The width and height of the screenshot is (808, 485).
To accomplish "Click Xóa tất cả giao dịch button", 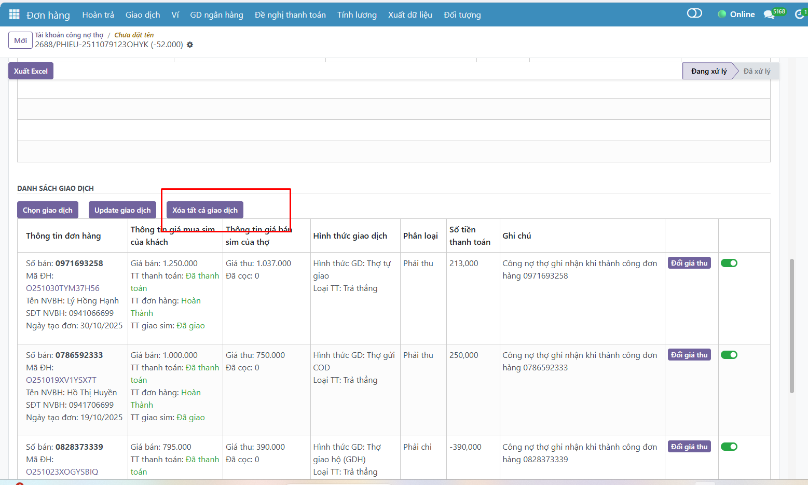I will pyautogui.click(x=205, y=210).
